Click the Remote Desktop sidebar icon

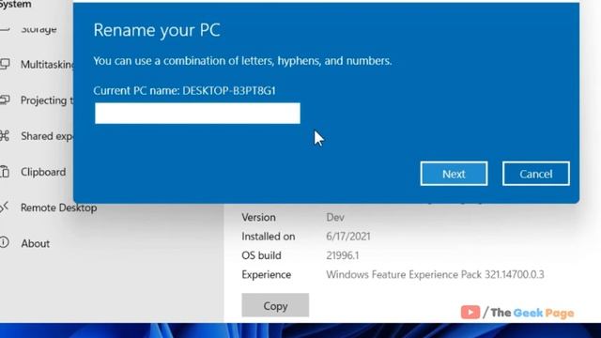[x=4, y=207]
